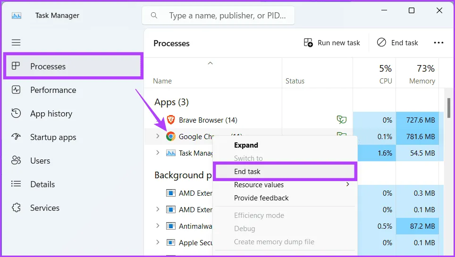Open the three-dots more options menu
This screenshot has width=455, height=257.
(438, 43)
